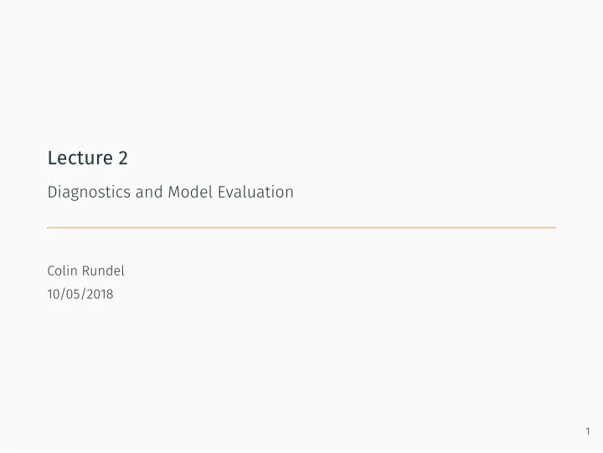603x453 pixels.
Task: Click the first slash in the date 10/05/2018
Action: click(x=61, y=294)
